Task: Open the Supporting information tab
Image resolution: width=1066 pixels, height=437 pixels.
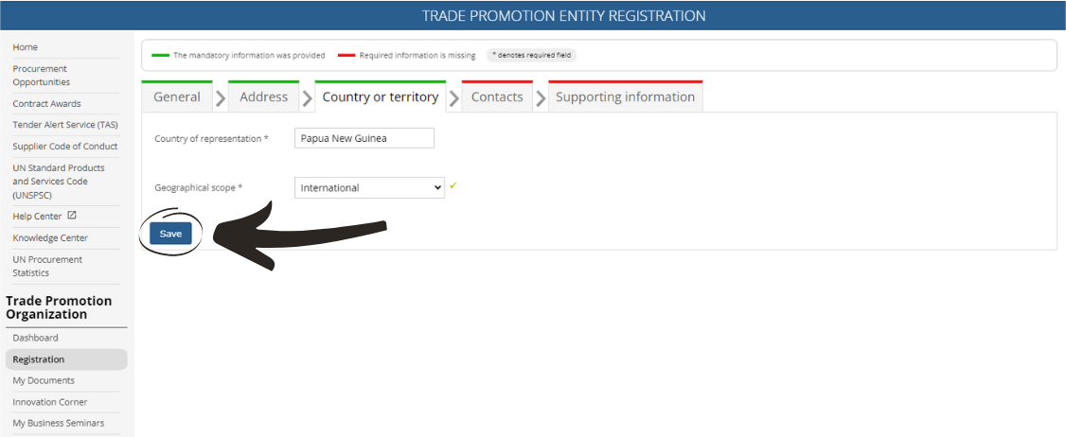Action: coord(625,97)
